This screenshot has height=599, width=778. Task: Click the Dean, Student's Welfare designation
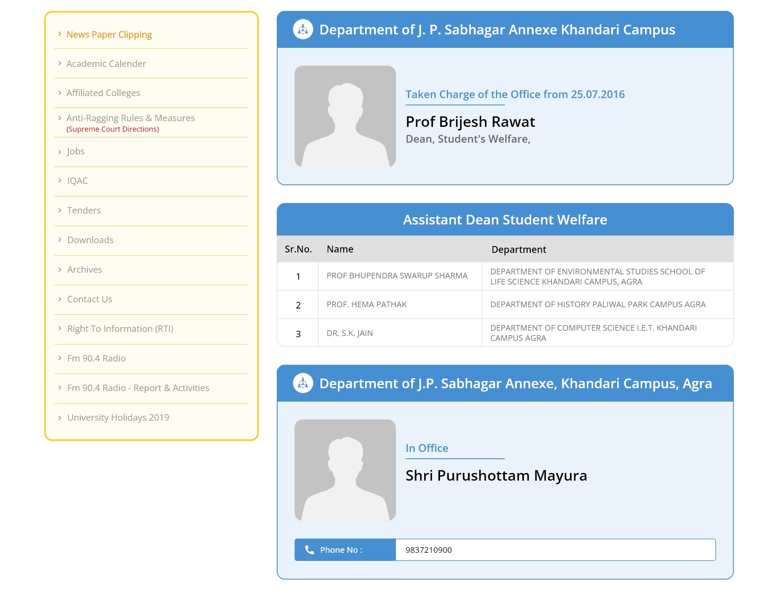468,139
